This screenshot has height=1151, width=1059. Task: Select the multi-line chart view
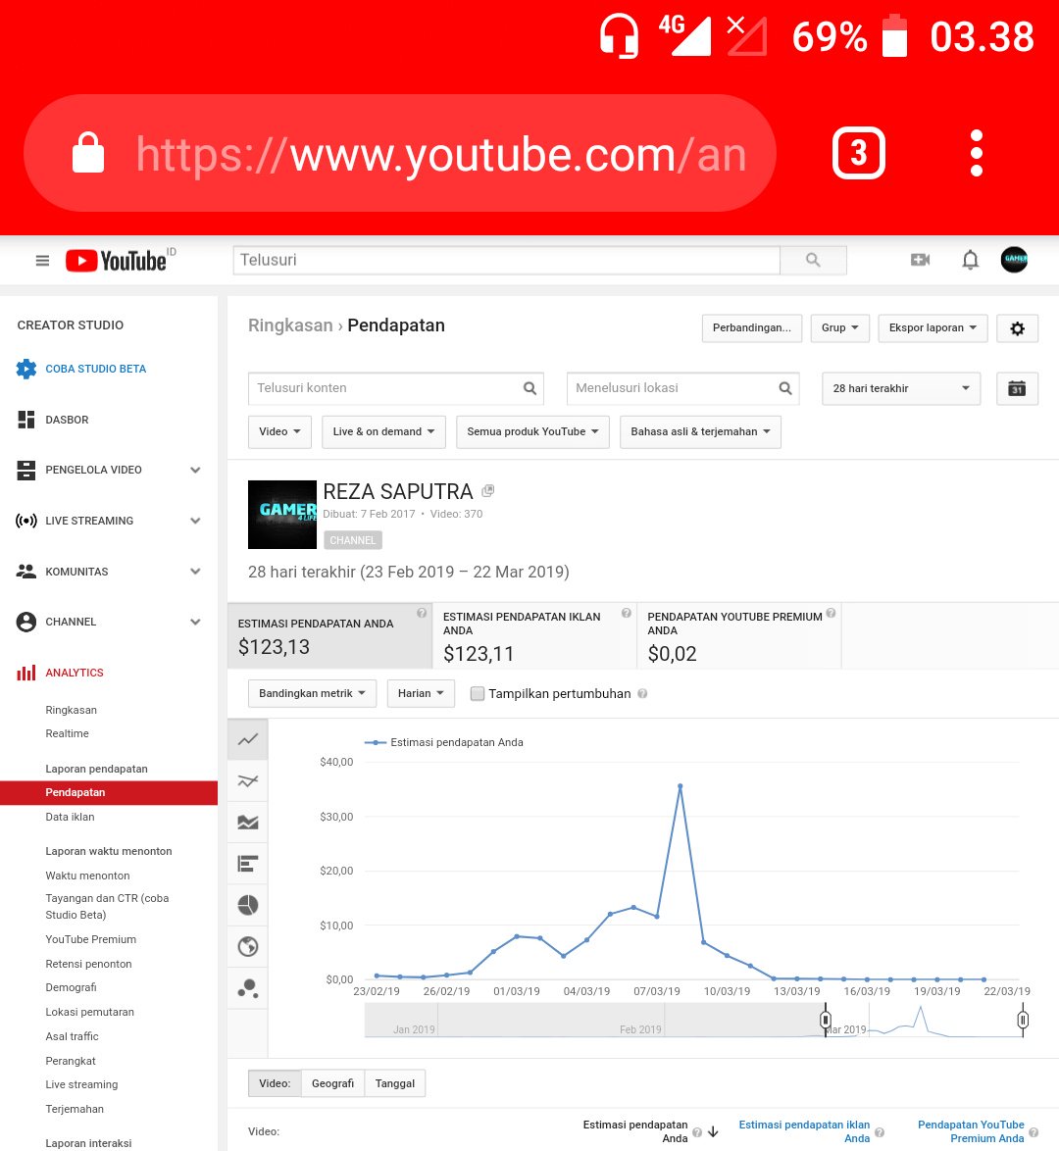pos(248,781)
